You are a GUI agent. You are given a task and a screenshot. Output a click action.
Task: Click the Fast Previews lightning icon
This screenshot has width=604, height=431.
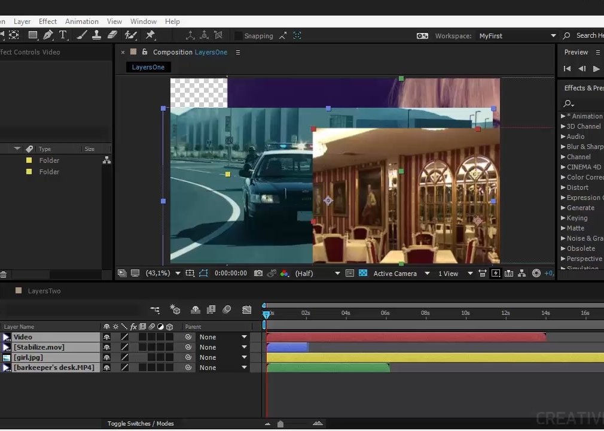tap(496, 274)
